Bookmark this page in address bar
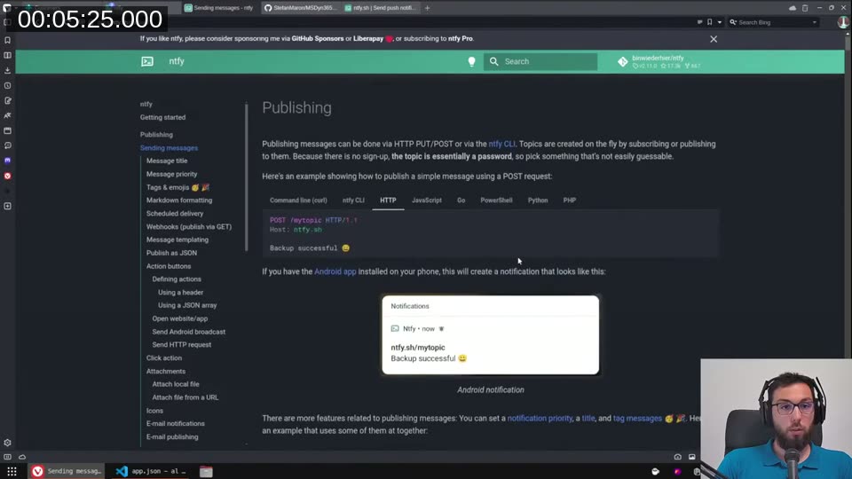 click(710, 22)
